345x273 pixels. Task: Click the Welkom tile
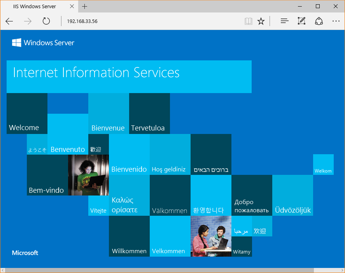tap(324, 165)
